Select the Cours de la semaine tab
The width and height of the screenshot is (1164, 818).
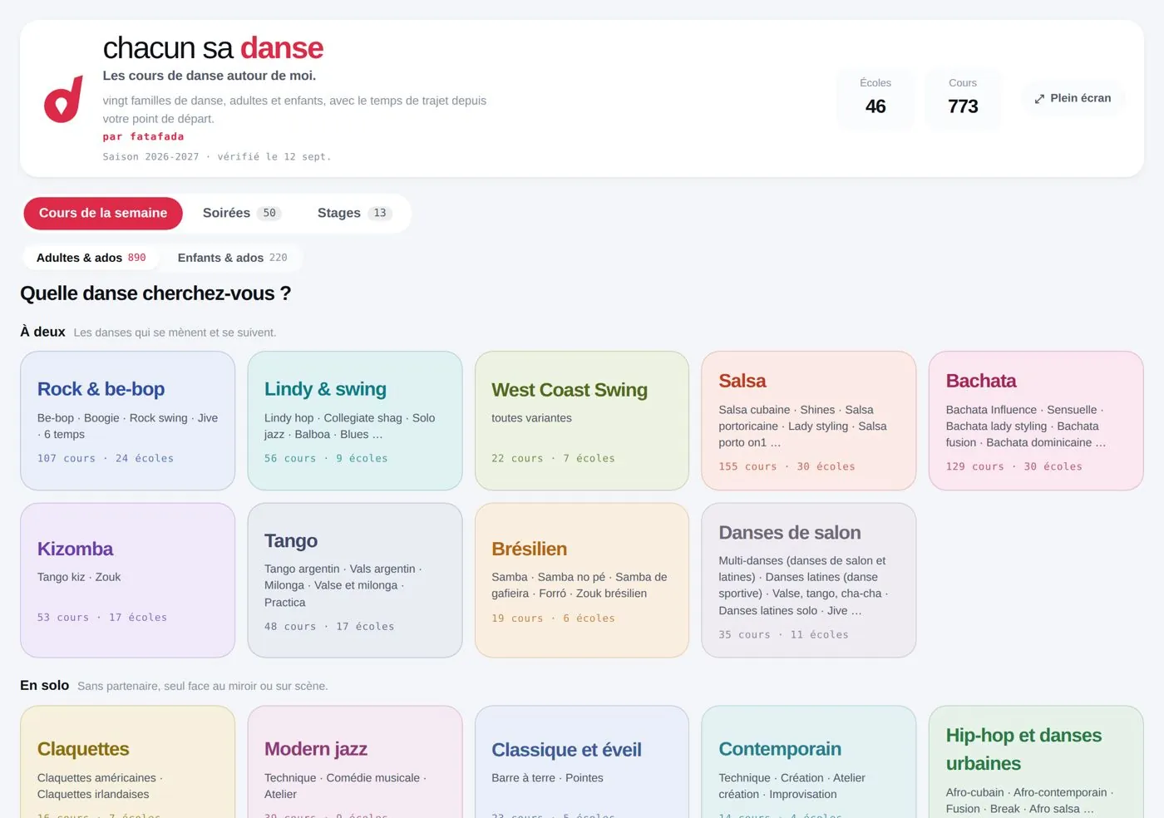pos(103,213)
